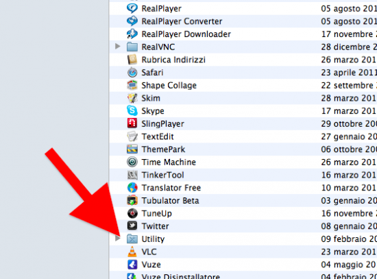Select the Time Machine icon
The width and height of the screenshot is (377, 279).
coord(132,162)
